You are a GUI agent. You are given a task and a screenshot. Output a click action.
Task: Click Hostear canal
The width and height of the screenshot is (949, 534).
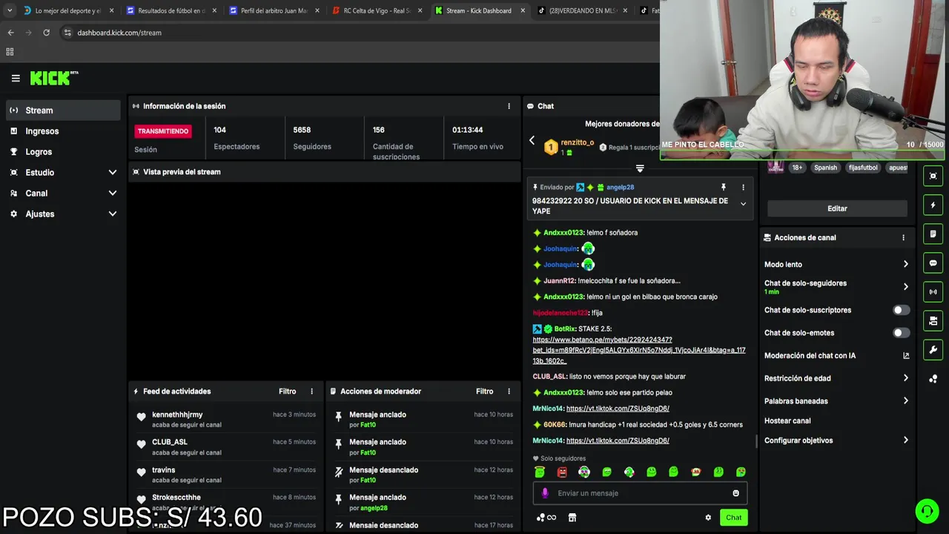pyautogui.click(x=787, y=421)
